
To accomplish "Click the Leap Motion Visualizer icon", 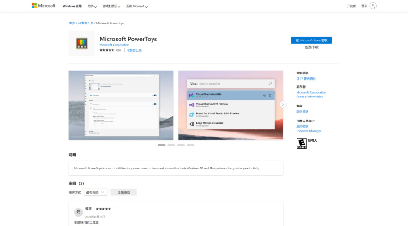I will (x=192, y=124).
